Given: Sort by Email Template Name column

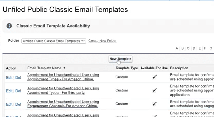Looking at the screenshot, I should pyautogui.click(x=44, y=68).
